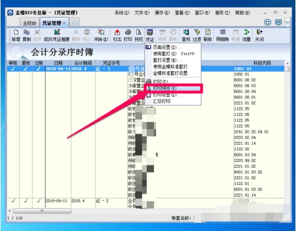Click the 修改 (Edit) toolbar icon
This screenshot has width=296, height=231.
(37, 35)
